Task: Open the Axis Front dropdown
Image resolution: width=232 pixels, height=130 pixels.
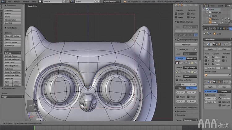Action: [x=190, y=54]
